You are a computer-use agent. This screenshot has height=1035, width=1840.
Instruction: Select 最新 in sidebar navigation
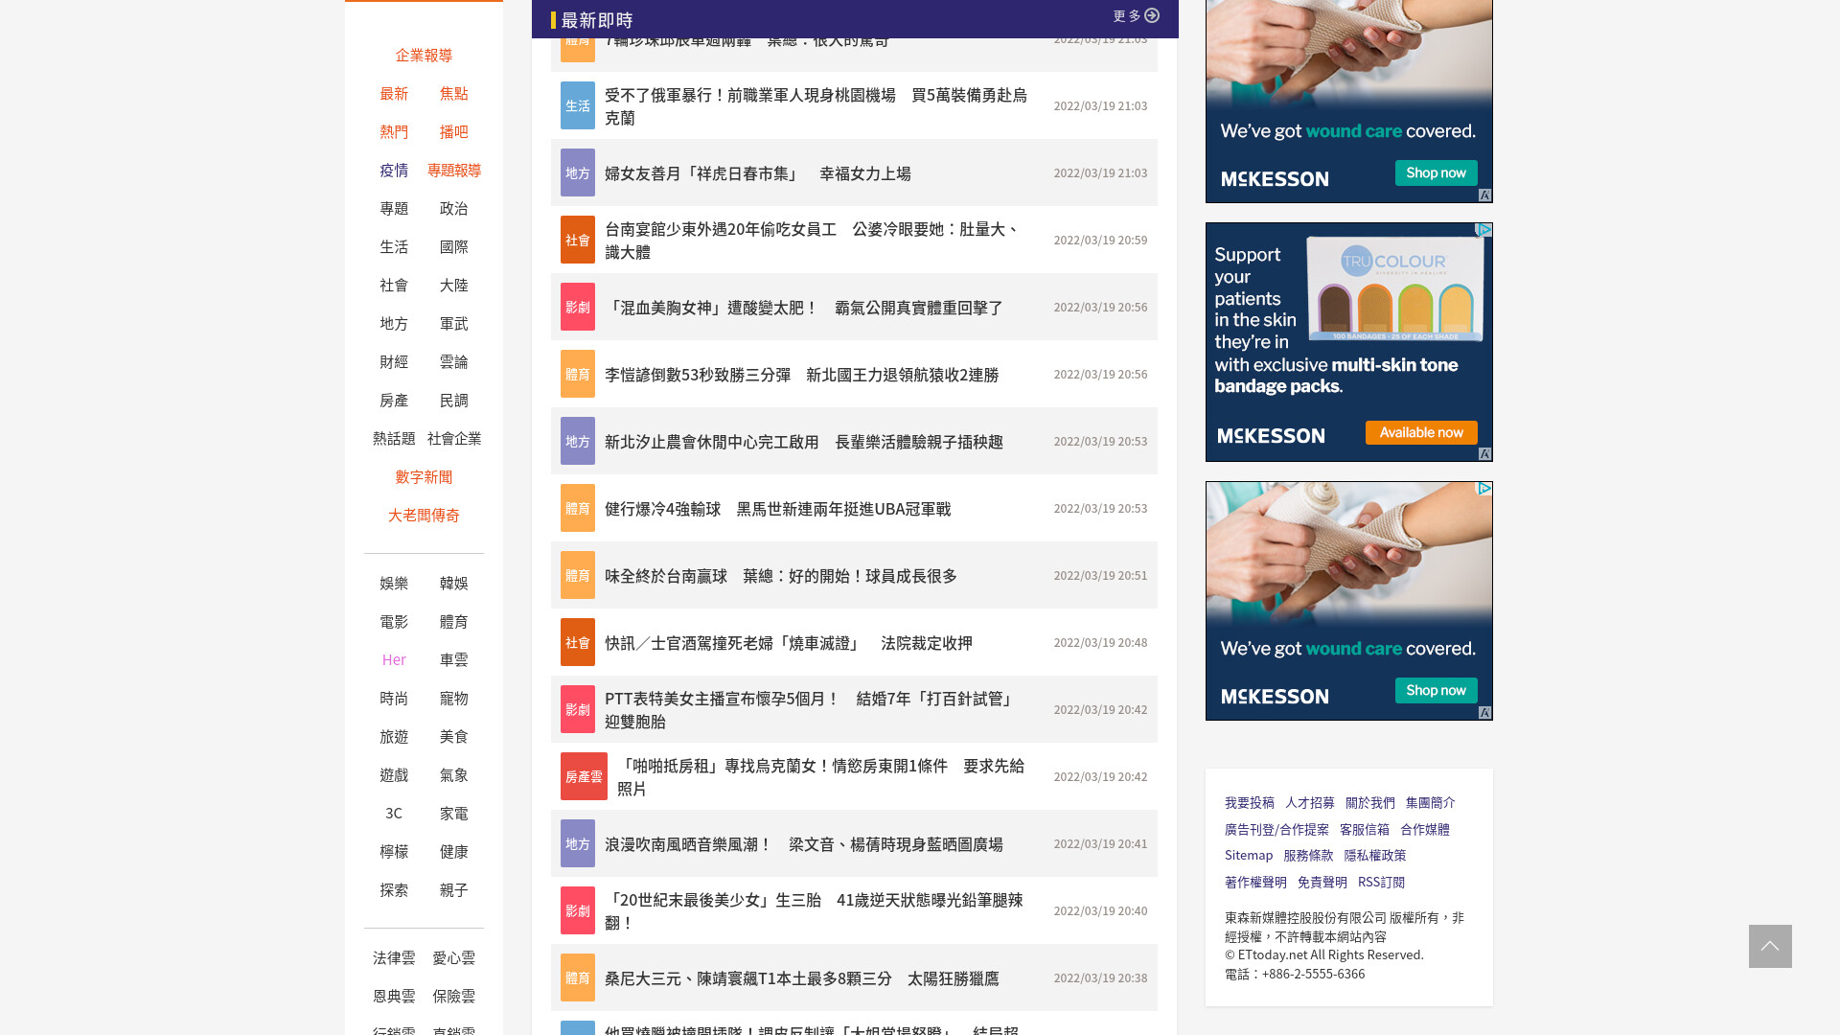[394, 93]
